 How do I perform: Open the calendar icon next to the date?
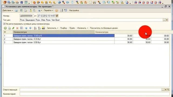[57, 16]
